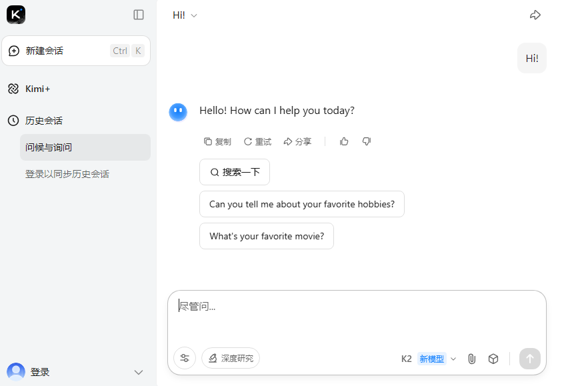Collapse the sidebar panel

139,15
